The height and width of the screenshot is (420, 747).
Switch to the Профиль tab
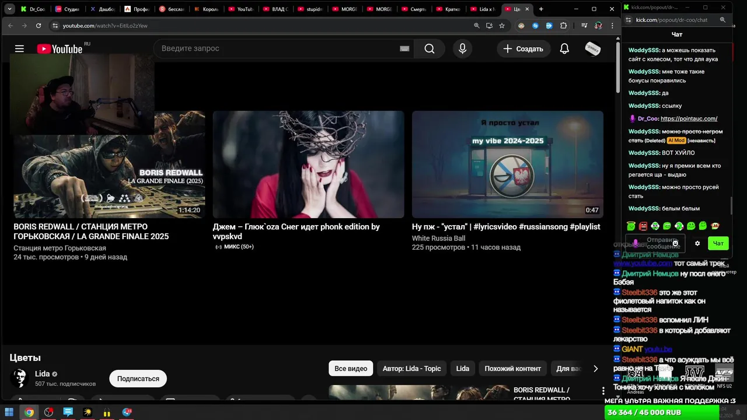point(138,9)
